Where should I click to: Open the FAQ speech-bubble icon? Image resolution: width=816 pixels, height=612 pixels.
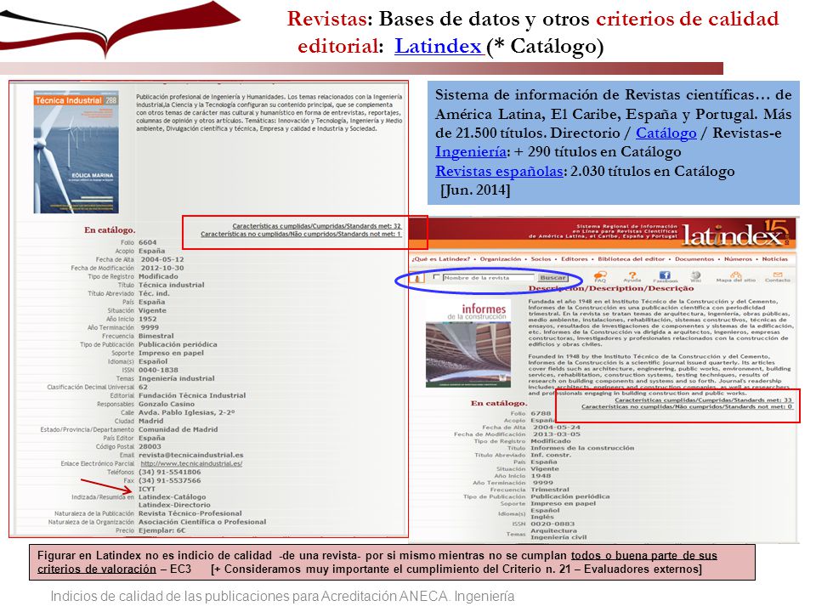pos(600,275)
